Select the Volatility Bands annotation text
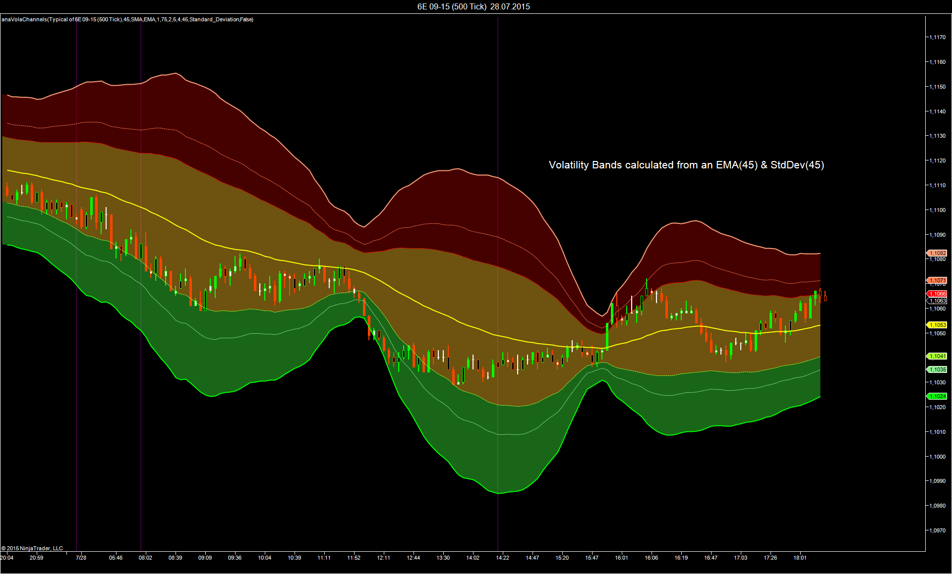Screen dimensions: 952x574 (686, 165)
